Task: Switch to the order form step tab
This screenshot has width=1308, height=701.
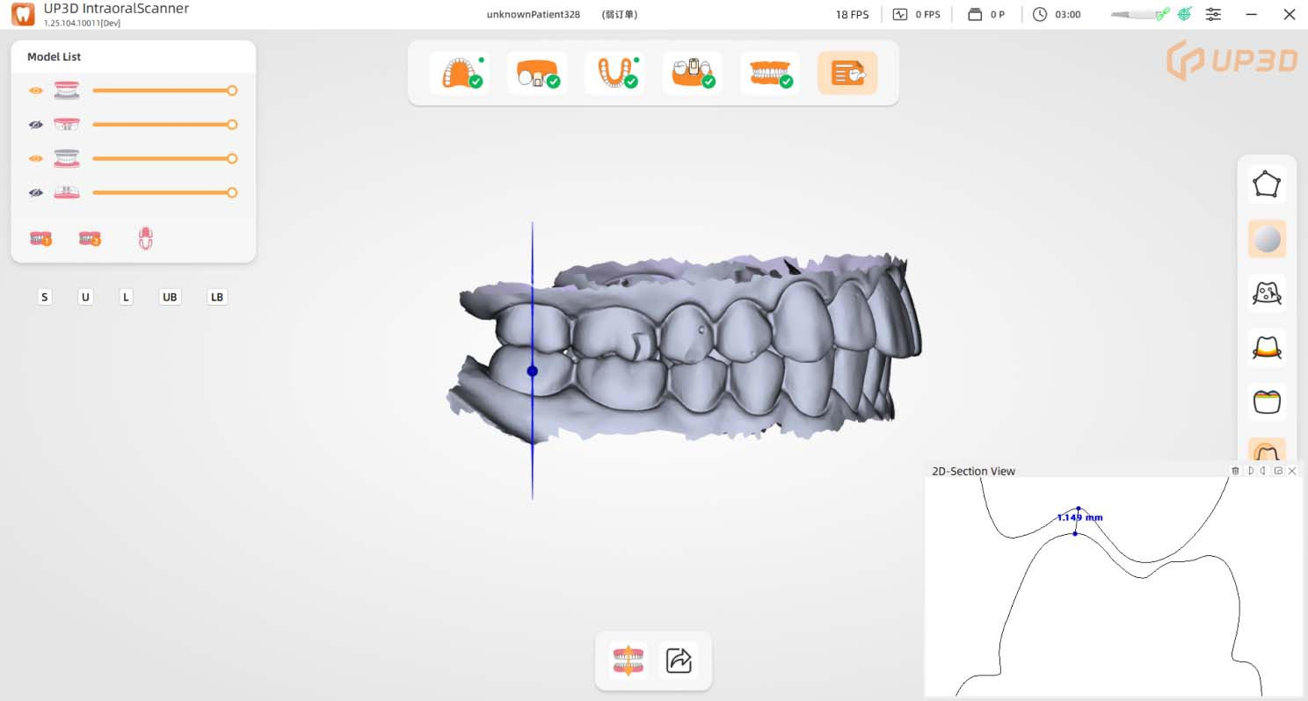Action: (x=847, y=73)
